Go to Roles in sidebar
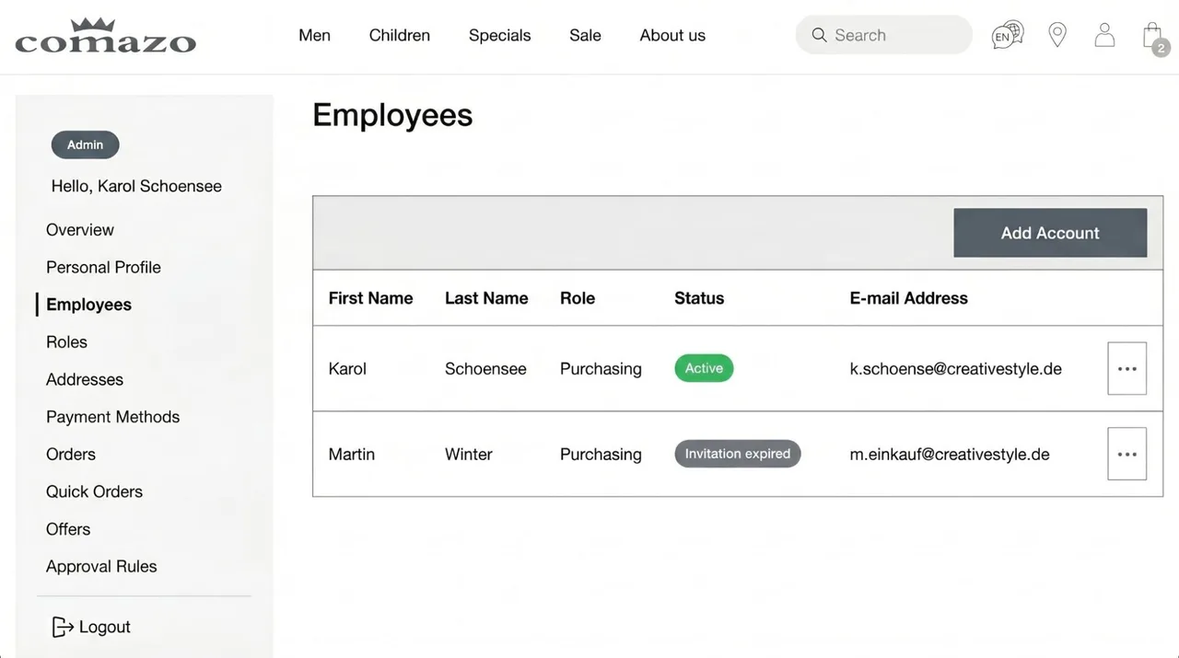 66,341
